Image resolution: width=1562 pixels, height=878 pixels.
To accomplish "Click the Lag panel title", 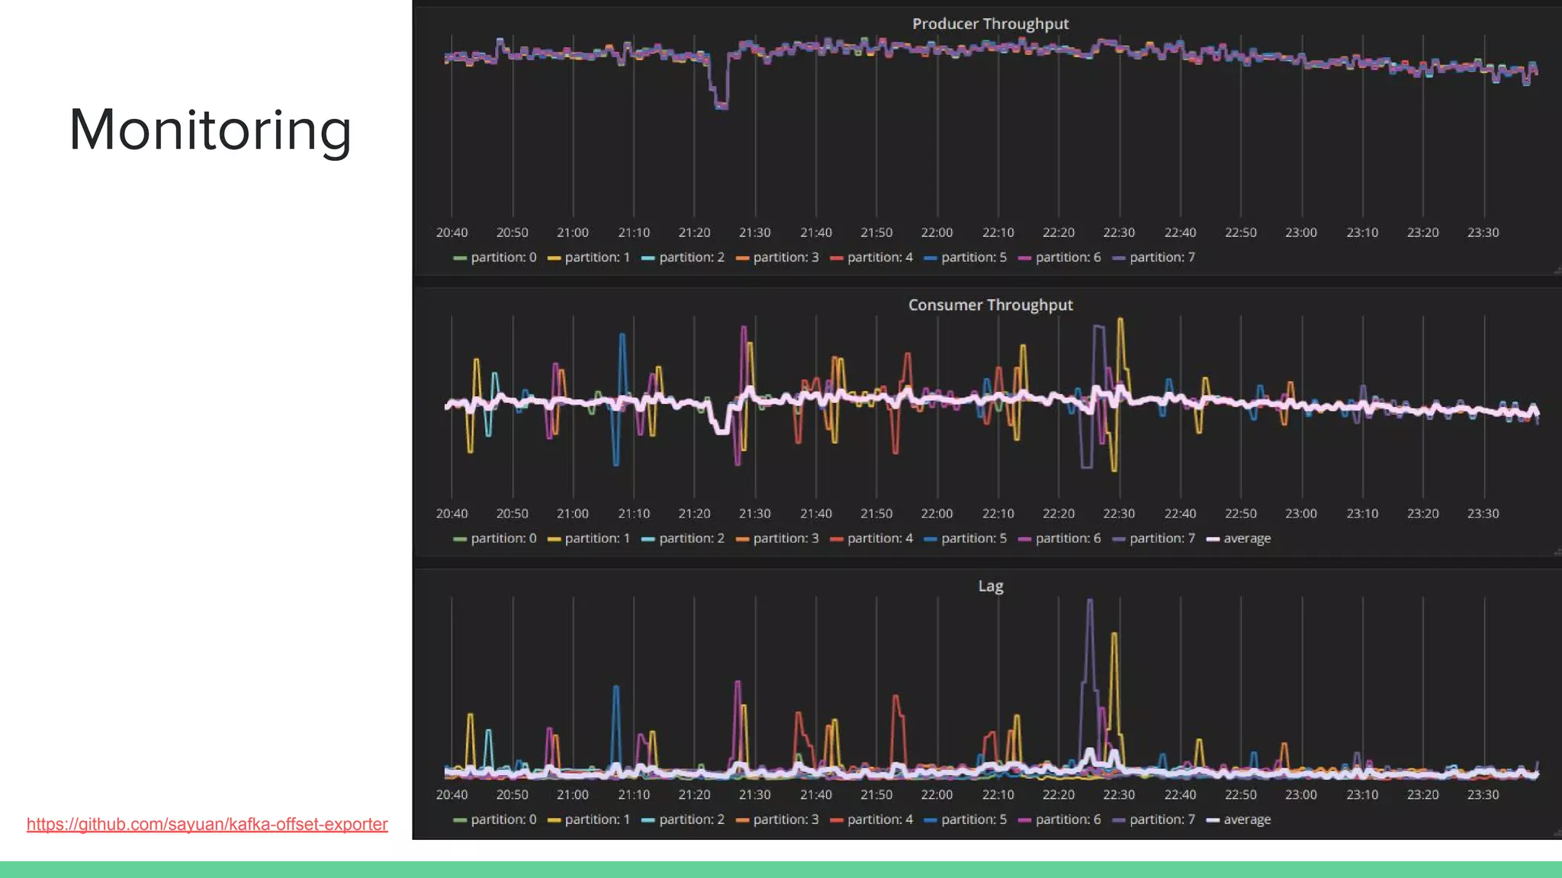I will [990, 586].
